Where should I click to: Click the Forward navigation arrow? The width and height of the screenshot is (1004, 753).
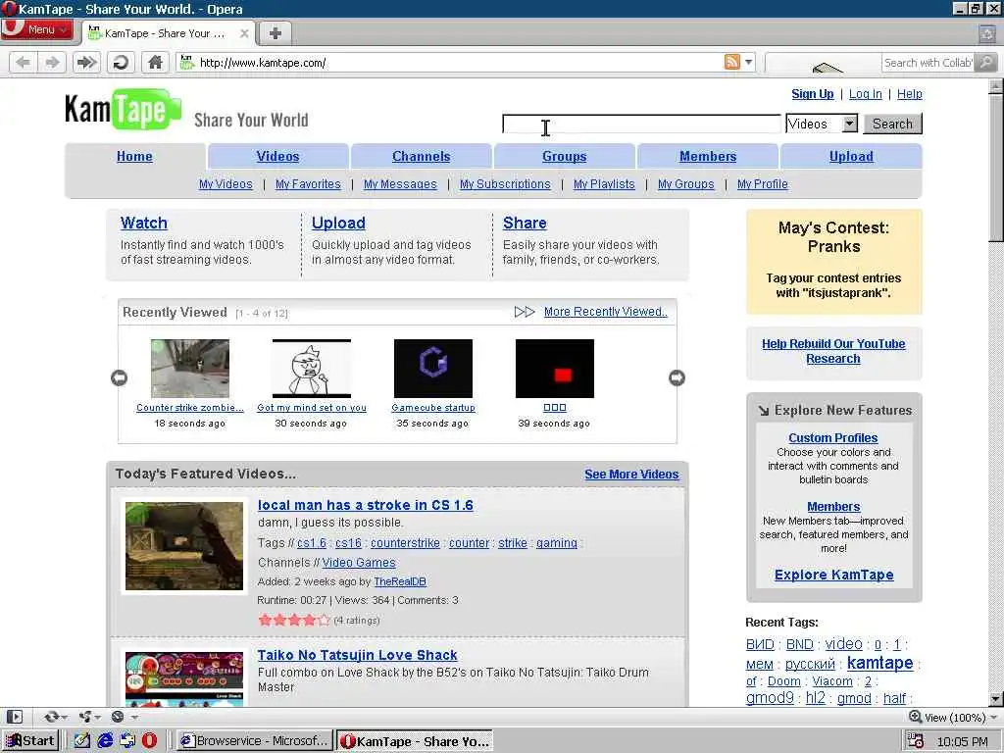53,63
